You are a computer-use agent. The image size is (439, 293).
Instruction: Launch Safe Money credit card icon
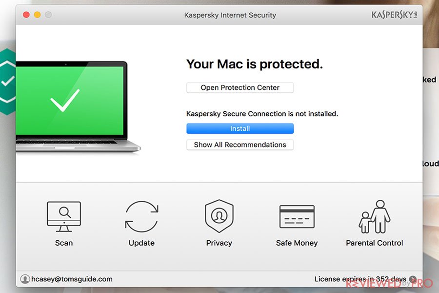pos(297,216)
